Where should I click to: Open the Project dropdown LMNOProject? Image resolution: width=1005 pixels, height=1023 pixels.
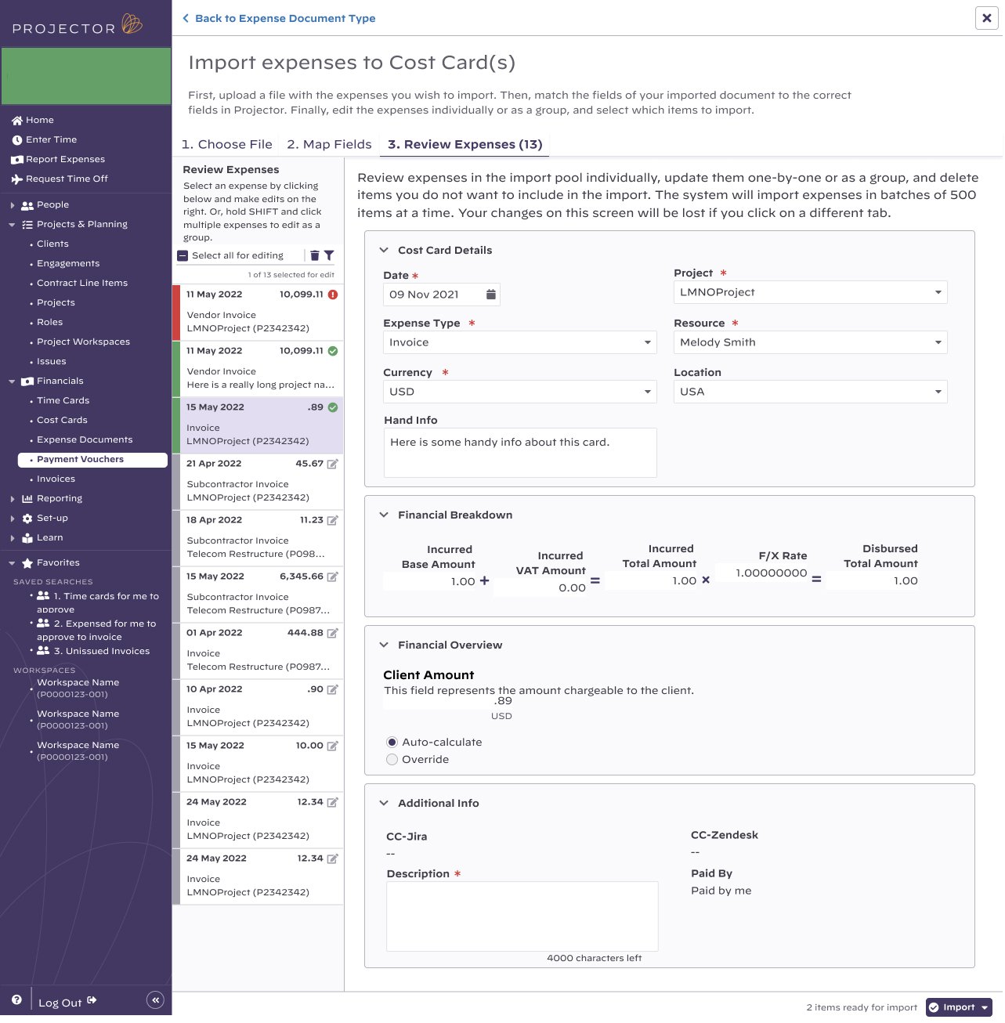(x=811, y=293)
